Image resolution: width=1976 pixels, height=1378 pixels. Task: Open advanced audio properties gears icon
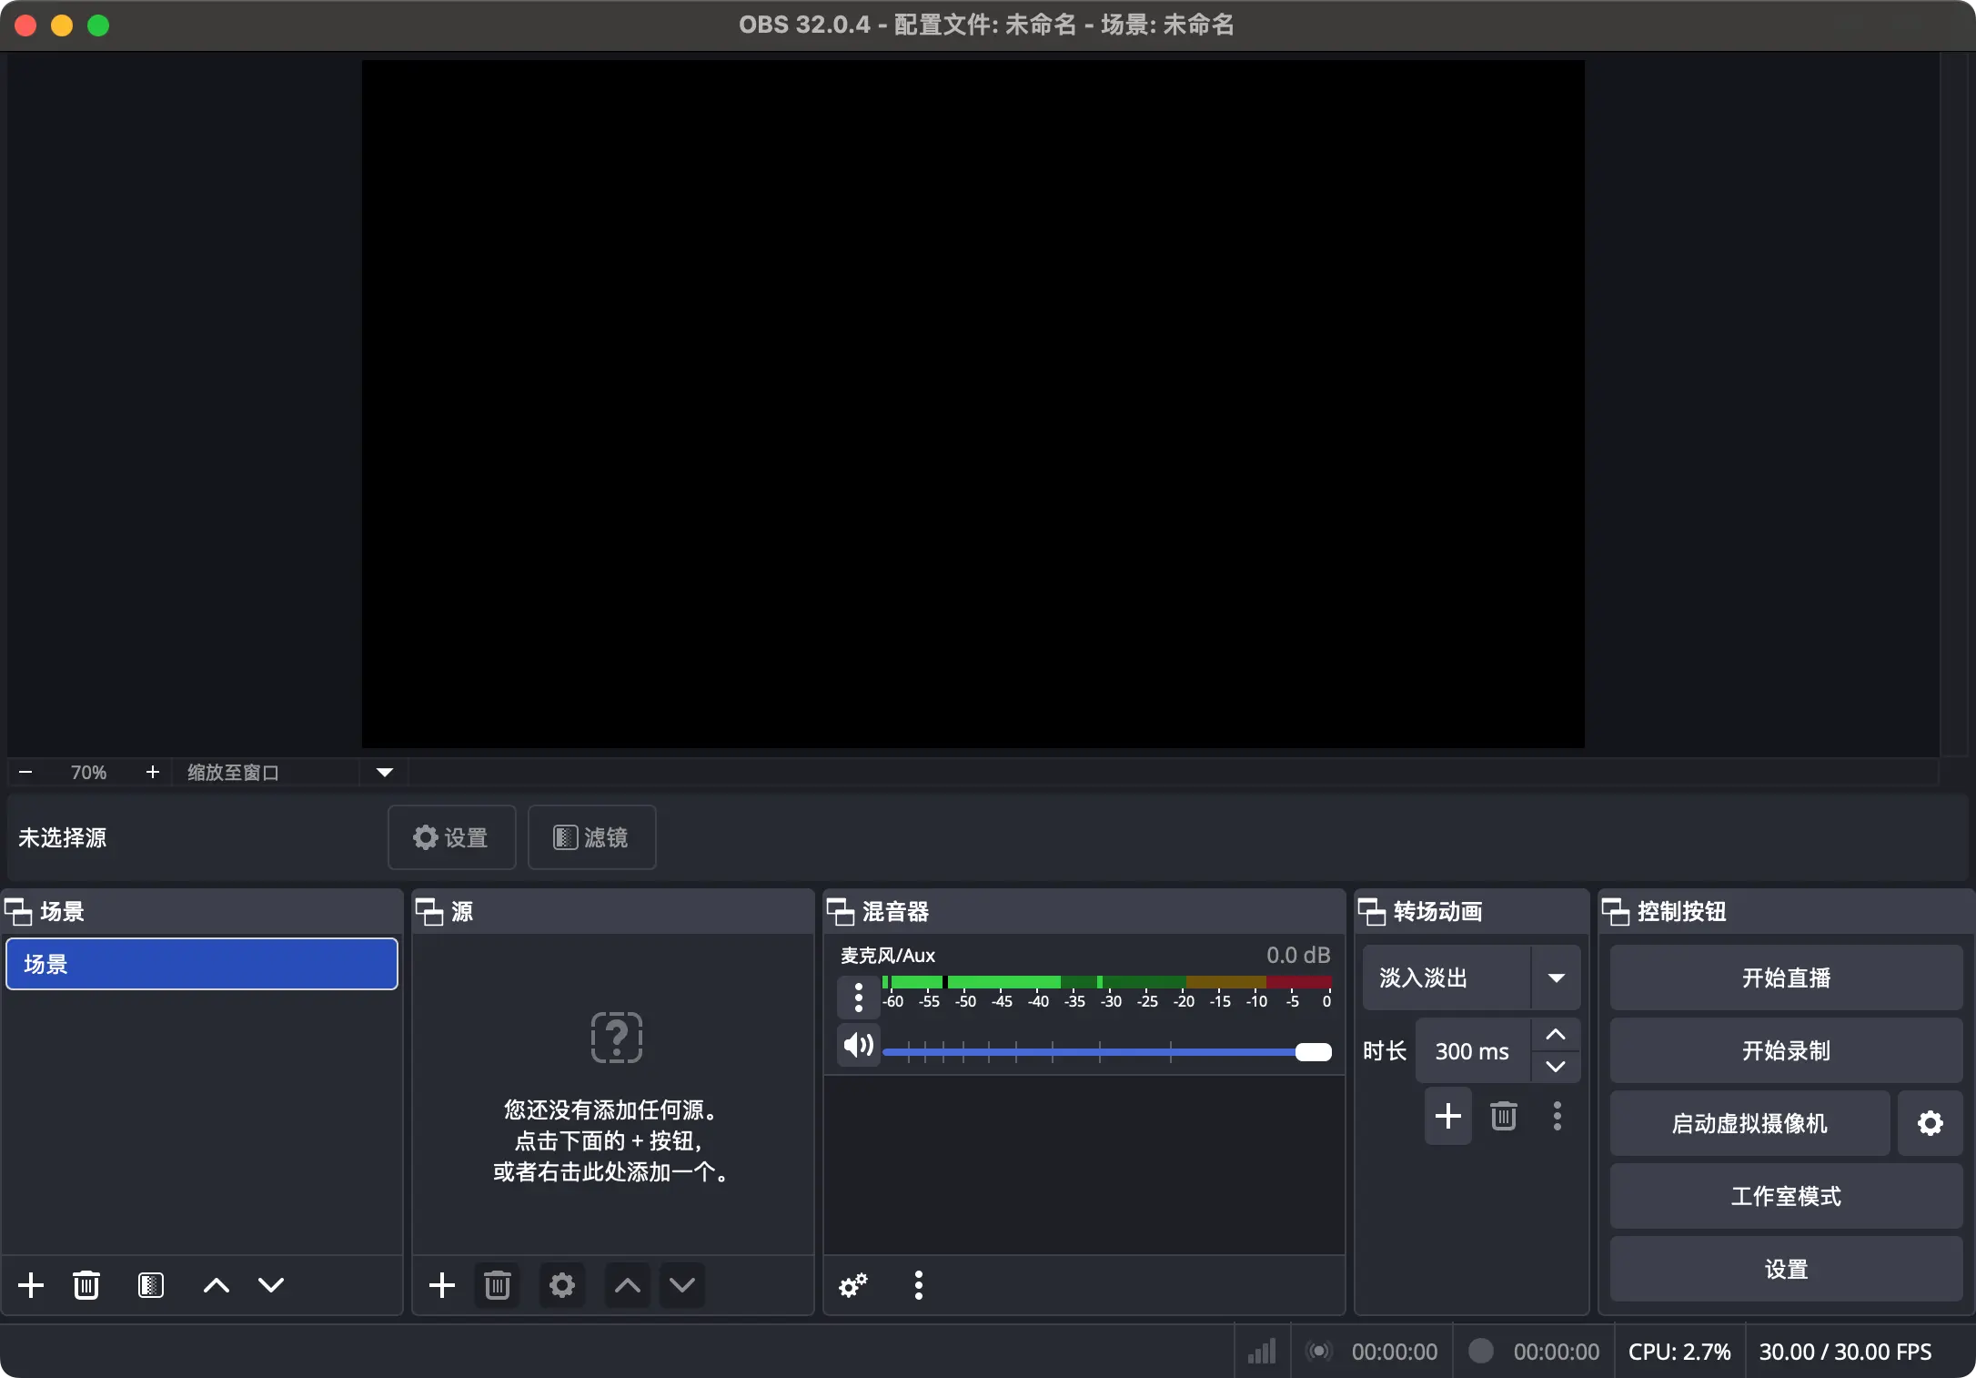point(853,1284)
